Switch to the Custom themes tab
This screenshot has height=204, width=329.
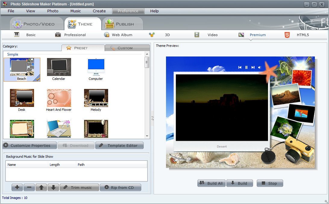(127, 48)
